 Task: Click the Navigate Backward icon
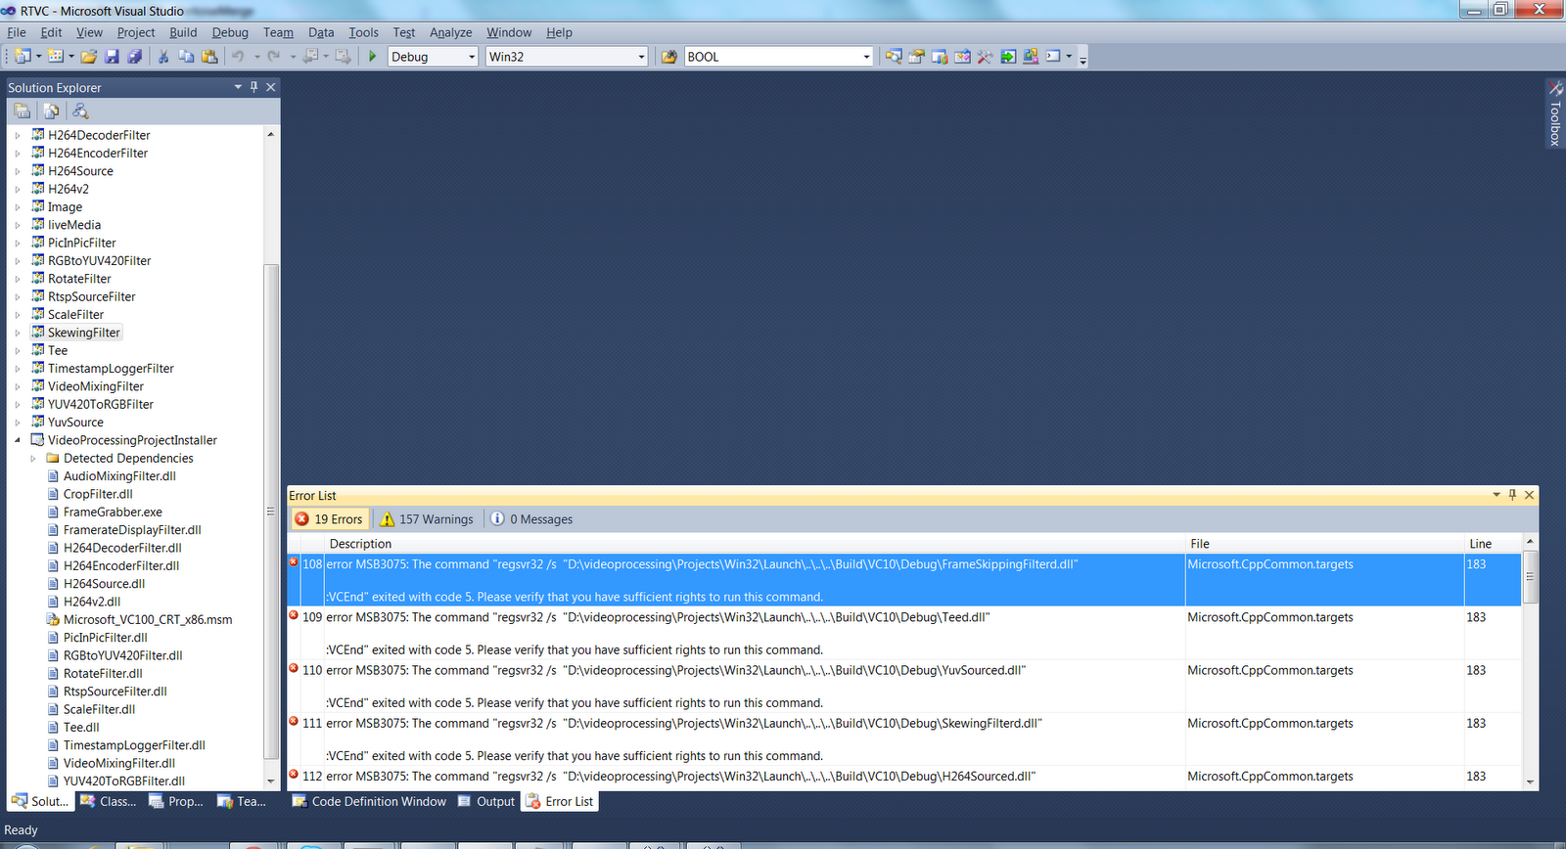point(310,57)
